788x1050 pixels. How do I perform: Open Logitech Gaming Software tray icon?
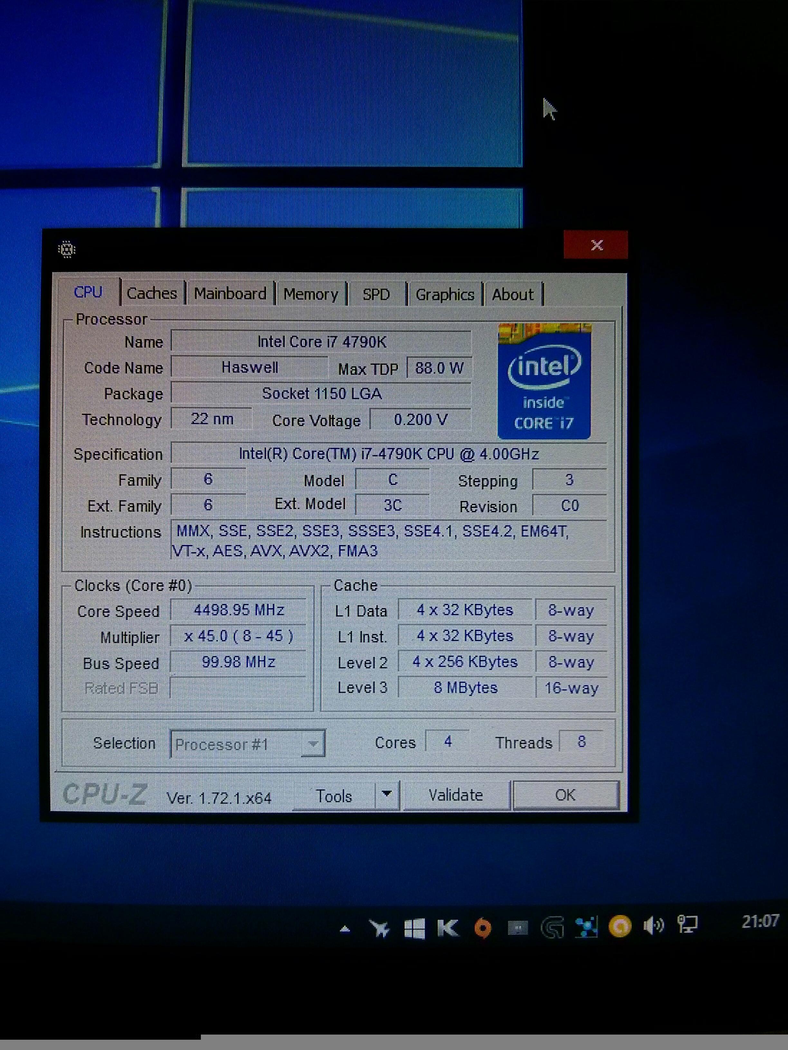tap(552, 927)
